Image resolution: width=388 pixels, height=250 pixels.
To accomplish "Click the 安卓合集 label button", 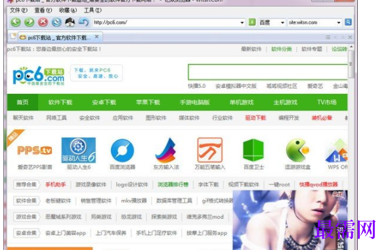I will (x=26, y=233).
